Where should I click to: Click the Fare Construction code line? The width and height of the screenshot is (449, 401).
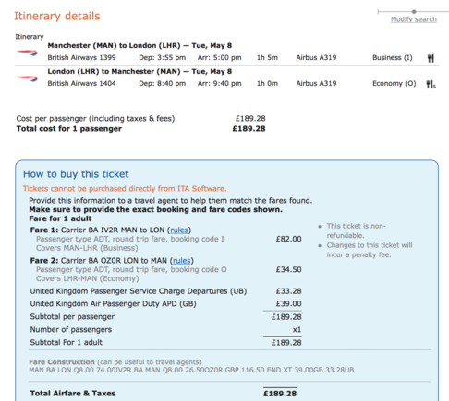(x=191, y=370)
